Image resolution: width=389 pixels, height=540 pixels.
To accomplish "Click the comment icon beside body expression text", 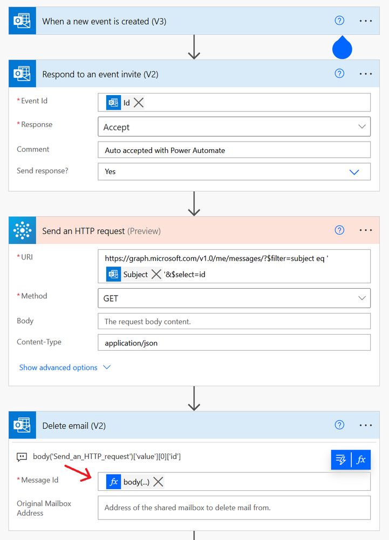I will point(22,457).
